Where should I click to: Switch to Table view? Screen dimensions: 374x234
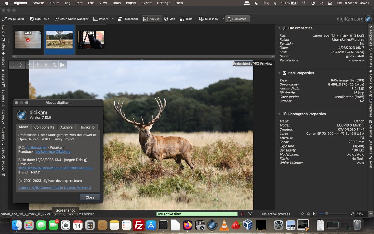(186, 19)
